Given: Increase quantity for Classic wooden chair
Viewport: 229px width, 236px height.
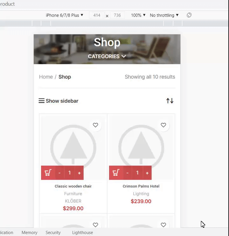Looking at the screenshot, I should click(x=79, y=173).
